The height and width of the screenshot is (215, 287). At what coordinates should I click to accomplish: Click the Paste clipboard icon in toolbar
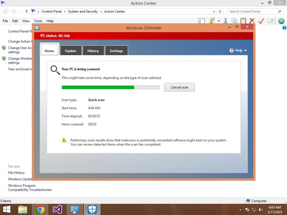[x=243, y=21]
